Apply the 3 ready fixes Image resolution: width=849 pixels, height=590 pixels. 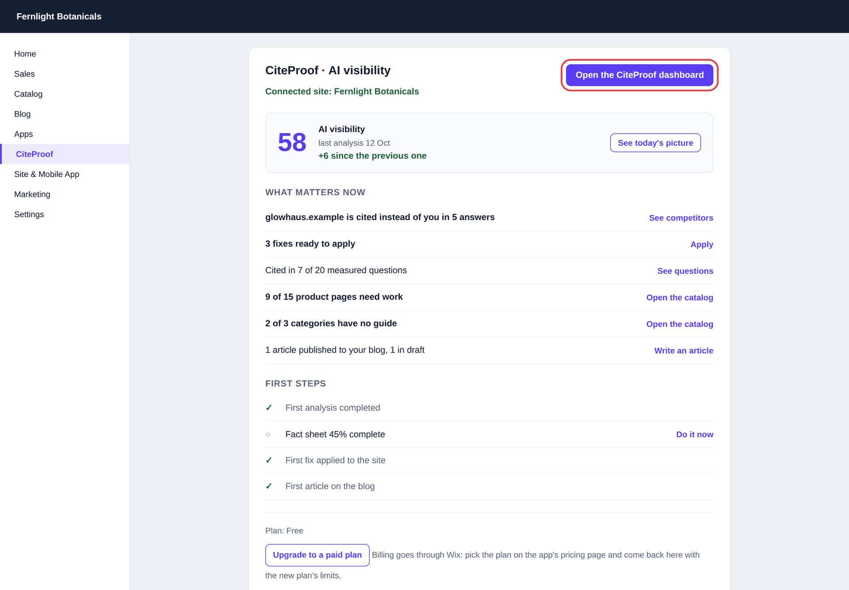tap(702, 244)
